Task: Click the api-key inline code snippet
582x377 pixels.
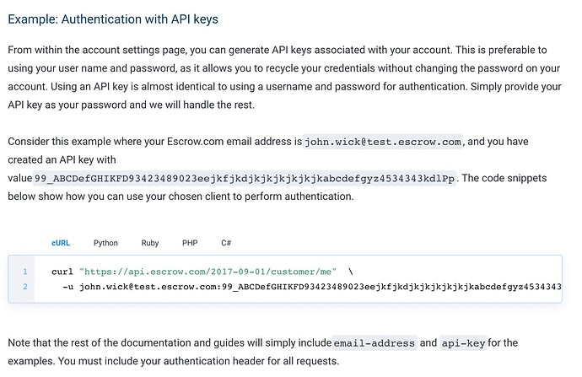Action: 463,343
